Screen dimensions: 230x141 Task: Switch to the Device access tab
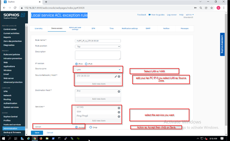[x=57, y=28]
